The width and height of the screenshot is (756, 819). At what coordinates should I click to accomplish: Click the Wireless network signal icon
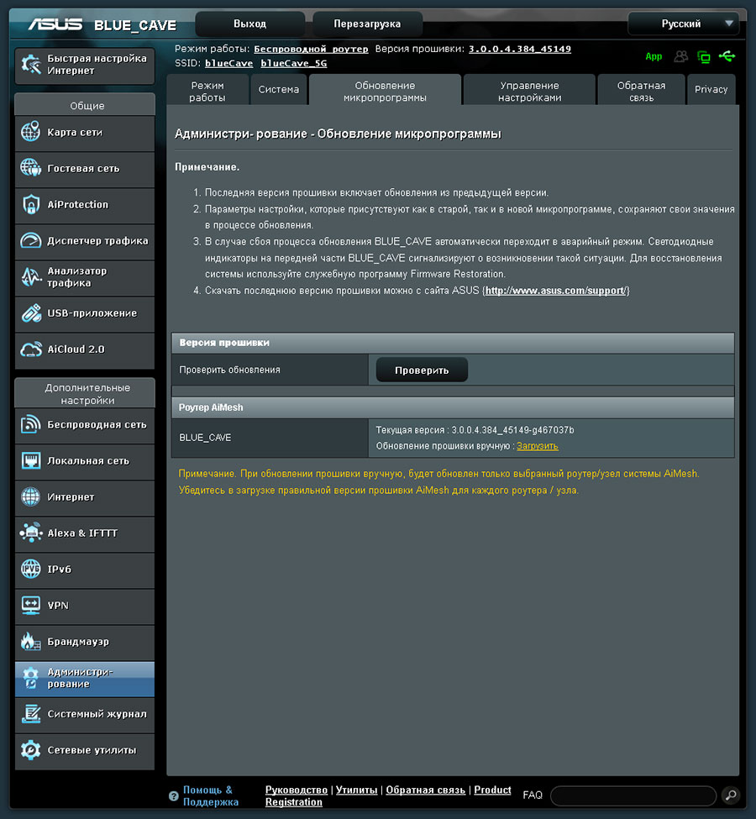(x=31, y=425)
